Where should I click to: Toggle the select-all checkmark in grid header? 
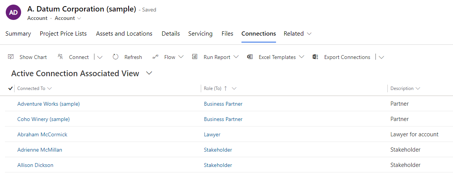[x=10, y=88]
